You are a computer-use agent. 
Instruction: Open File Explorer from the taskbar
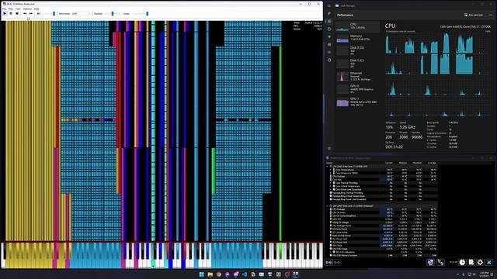(210, 274)
